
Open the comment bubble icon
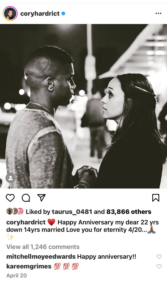[26, 198]
